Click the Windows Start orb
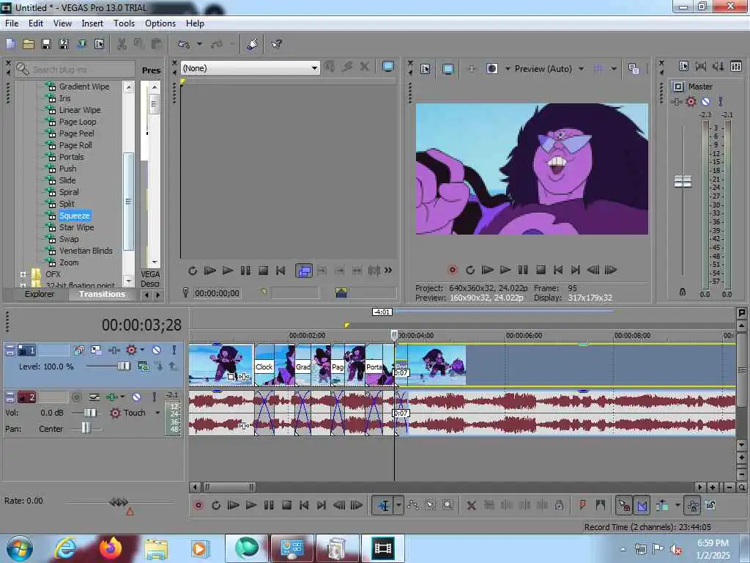The image size is (750, 563). click(20, 548)
